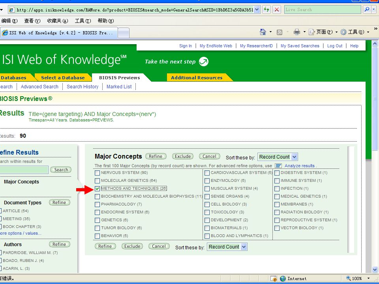Click the Take the next step arrow icon
This screenshot has height=284, width=379.
tap(204, 62)
